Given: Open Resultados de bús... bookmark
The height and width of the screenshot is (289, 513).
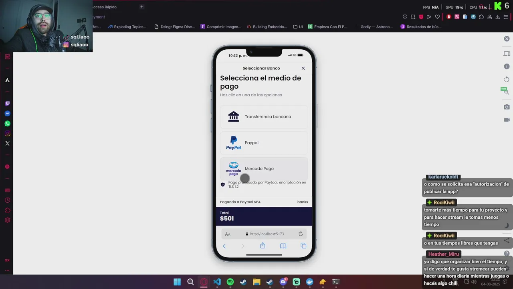Looking at the screenshot, I should [x=421, y=27].
